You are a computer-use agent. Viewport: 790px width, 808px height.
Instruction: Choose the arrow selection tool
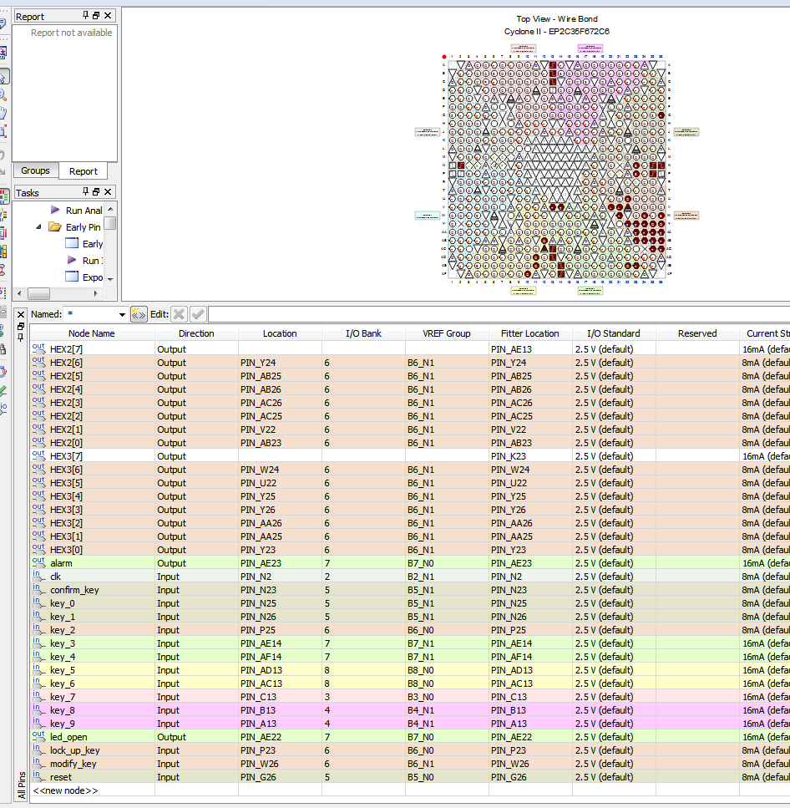[3, 77]
